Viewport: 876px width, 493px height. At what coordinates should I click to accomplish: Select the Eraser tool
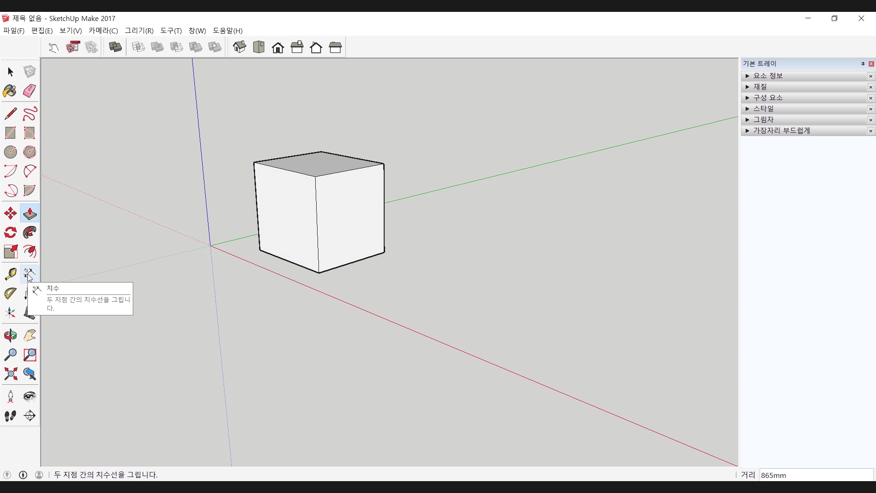click(x=30, y=91)
